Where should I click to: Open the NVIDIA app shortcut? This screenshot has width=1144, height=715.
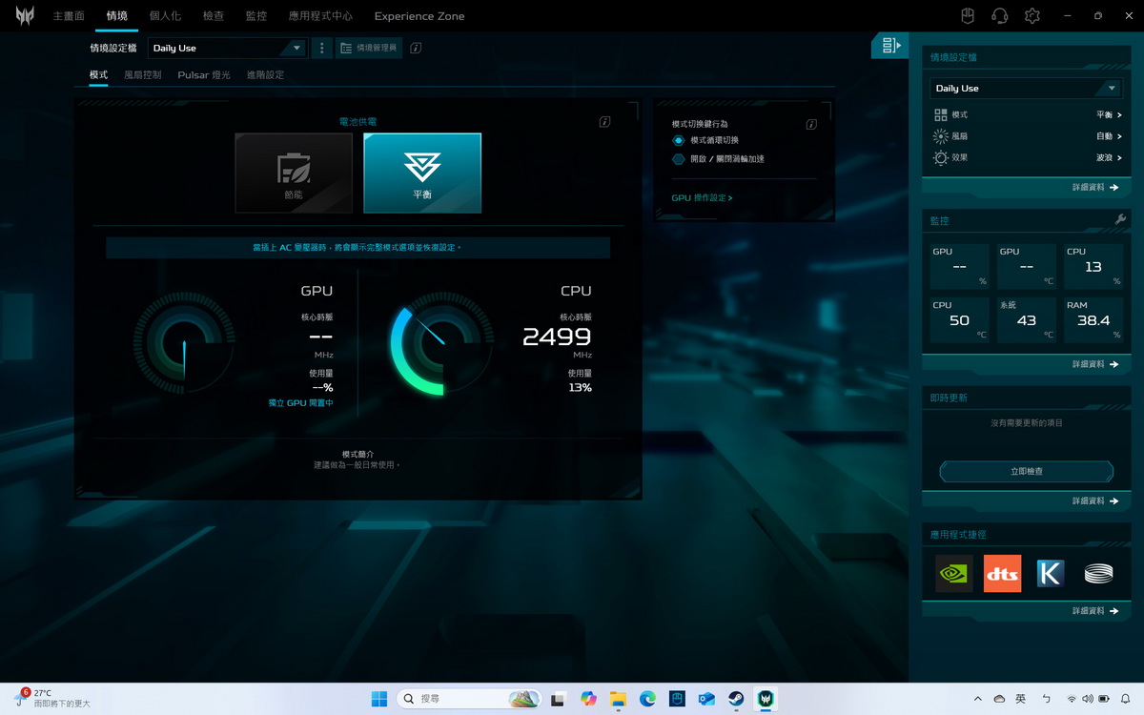pyautogui.click(x=953, y=574)
